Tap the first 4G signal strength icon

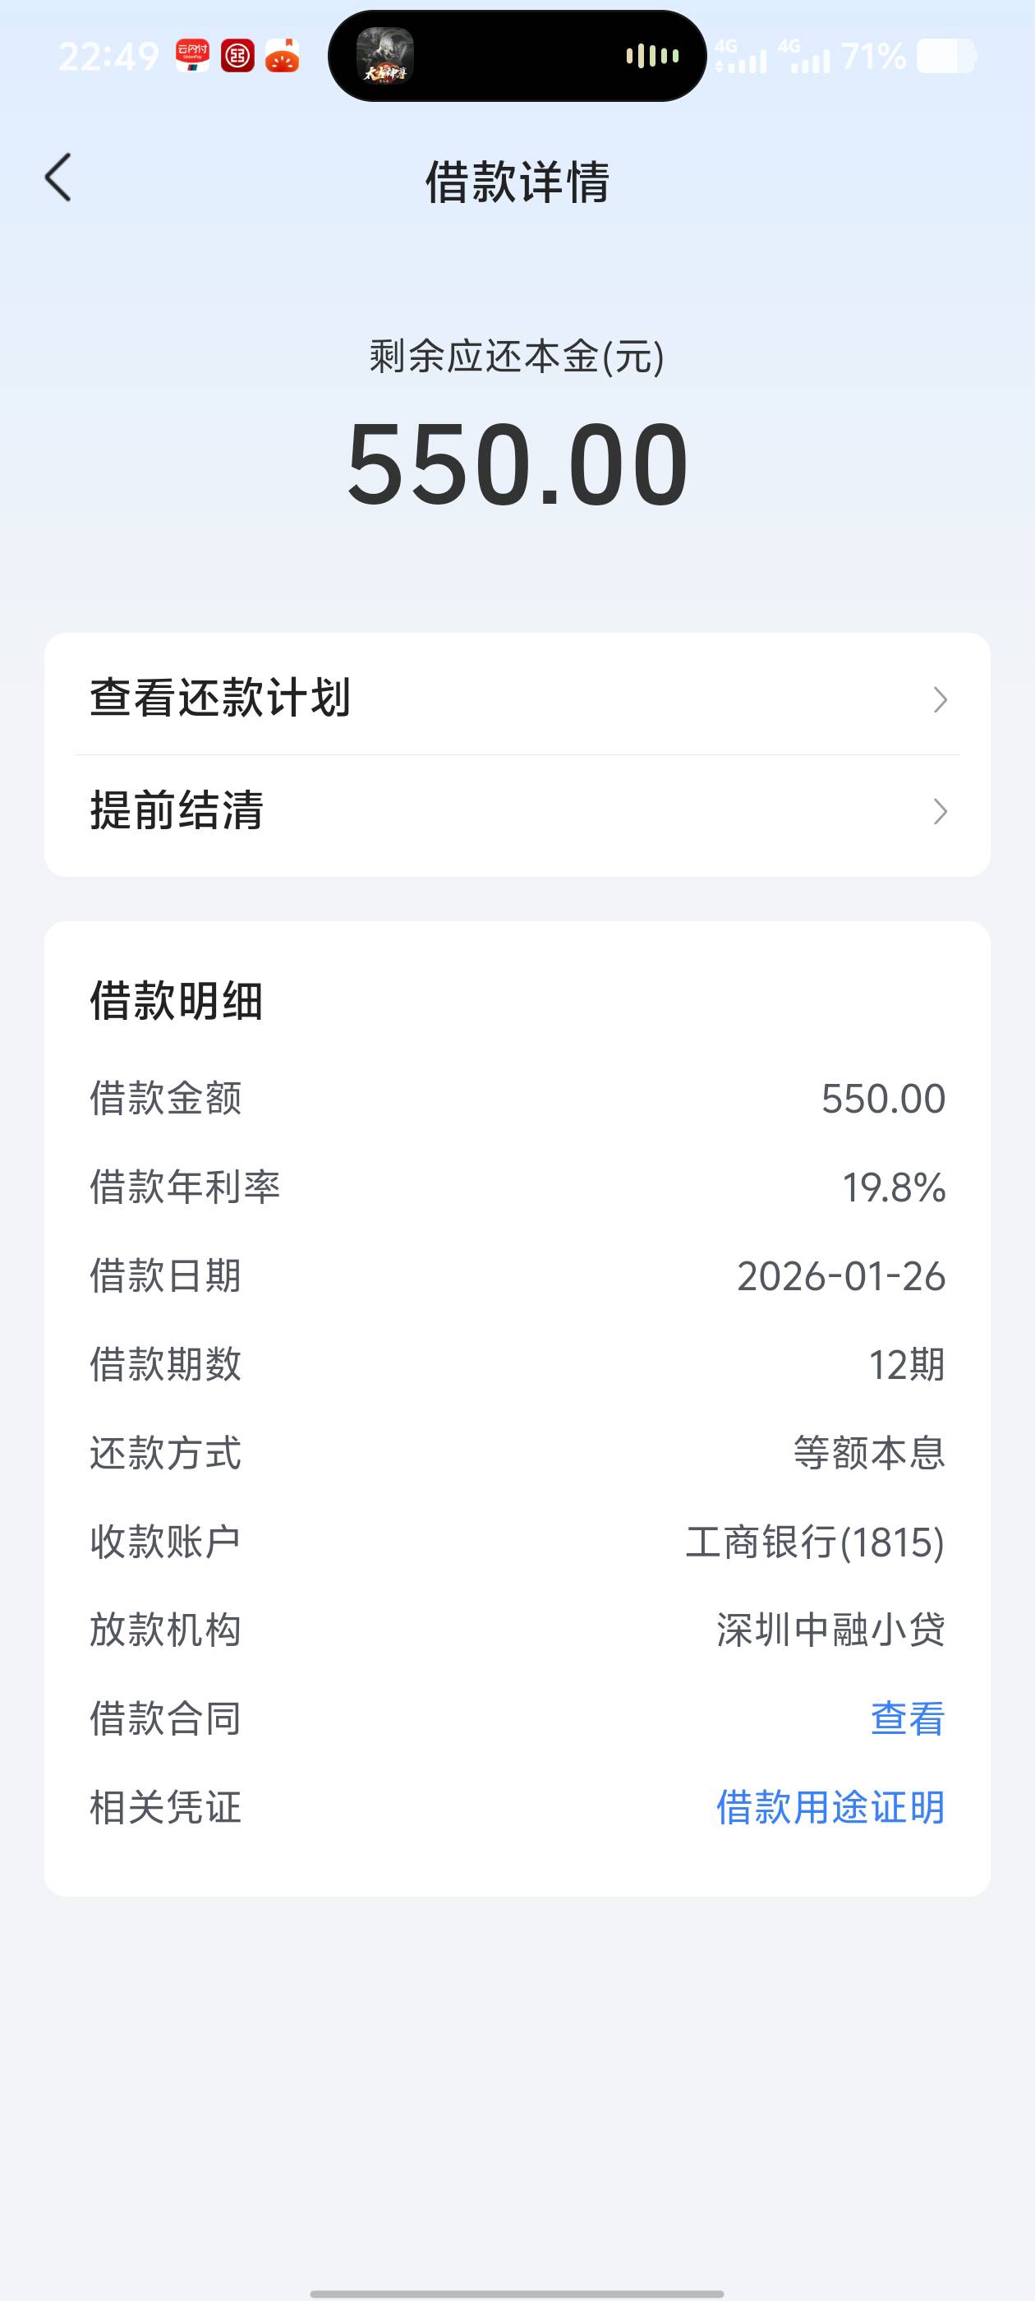click(x=741, y=56)
